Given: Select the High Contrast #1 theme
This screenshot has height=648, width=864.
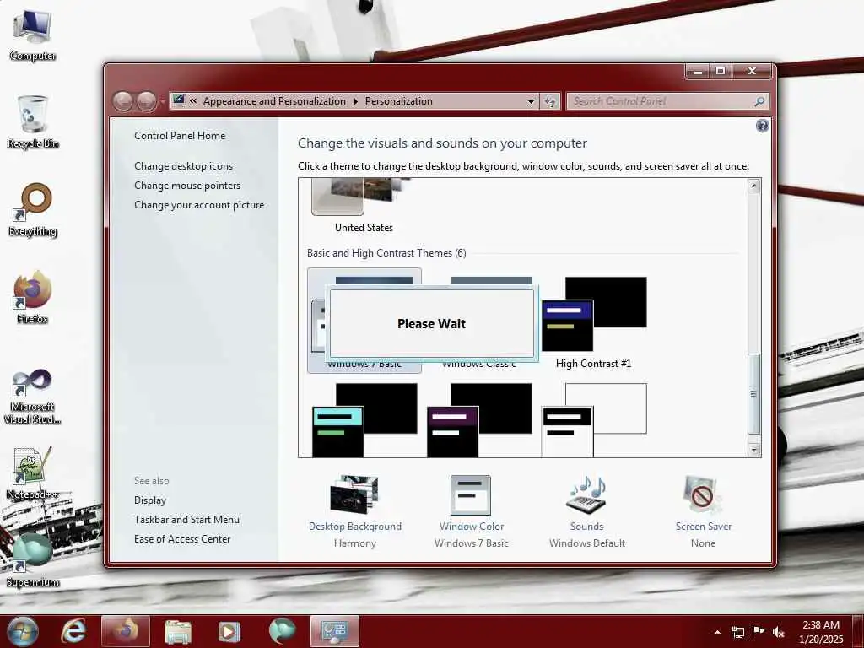Looking at the screenshot, I should pos(593,321).
